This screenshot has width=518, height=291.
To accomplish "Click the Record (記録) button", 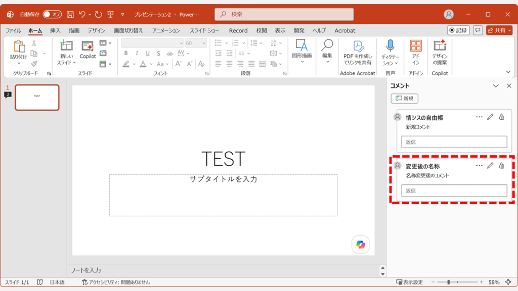I will [x=458, y=30].
